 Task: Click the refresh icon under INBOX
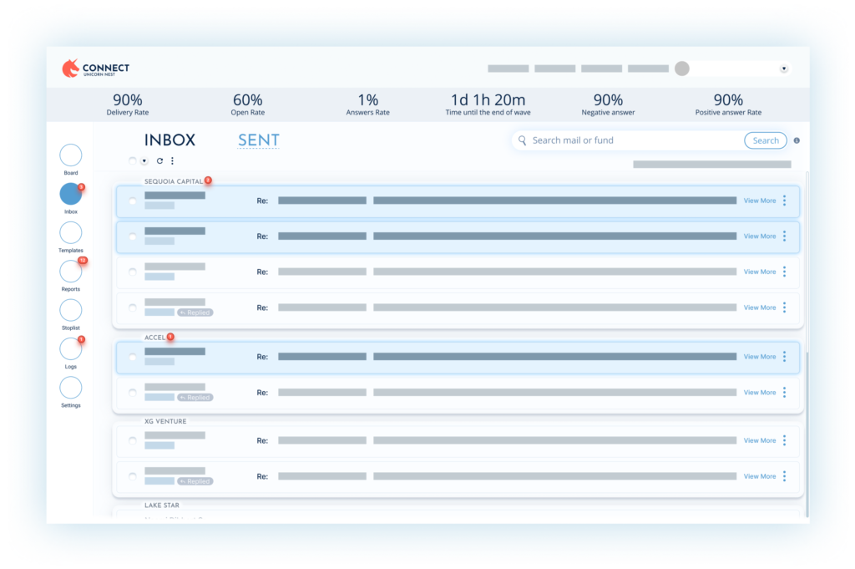click(x=159, y=161)
